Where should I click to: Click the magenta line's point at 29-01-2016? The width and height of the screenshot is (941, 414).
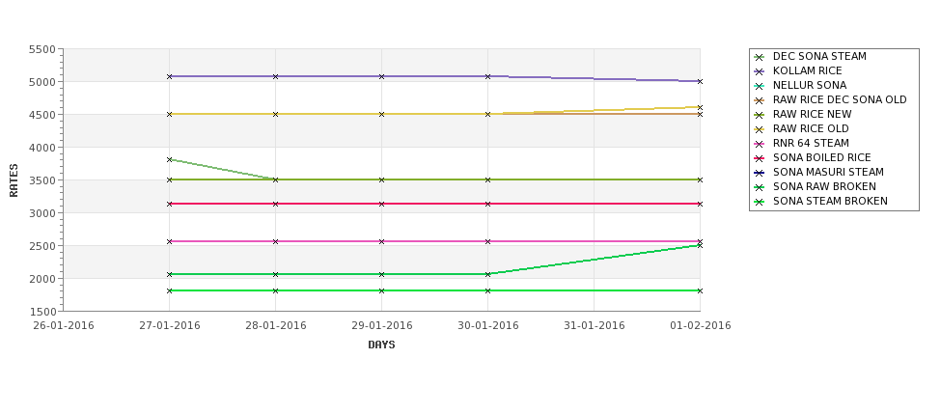tap(381, 241)
